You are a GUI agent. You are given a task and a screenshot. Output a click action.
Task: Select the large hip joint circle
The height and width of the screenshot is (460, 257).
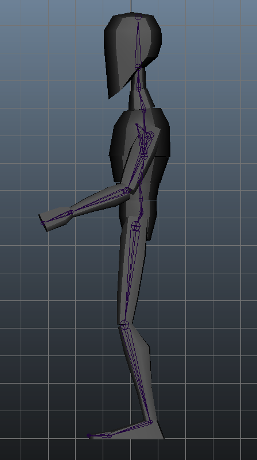[x=136, y=226]
